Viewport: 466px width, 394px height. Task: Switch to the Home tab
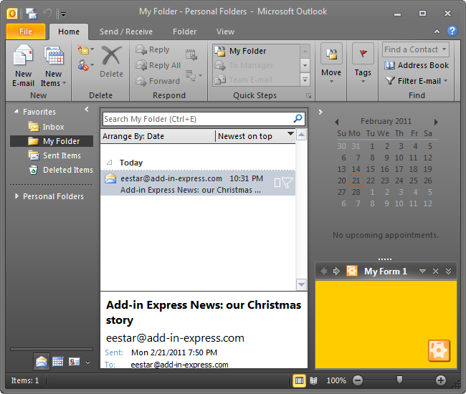[x=69, y=32]
